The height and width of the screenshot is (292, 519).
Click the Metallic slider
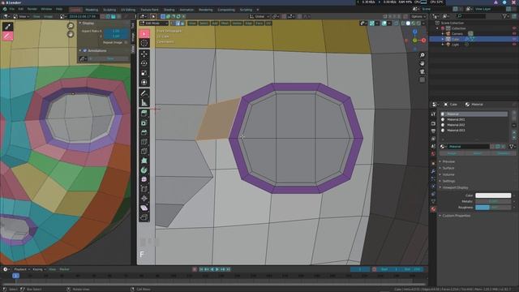coord(493,201)
